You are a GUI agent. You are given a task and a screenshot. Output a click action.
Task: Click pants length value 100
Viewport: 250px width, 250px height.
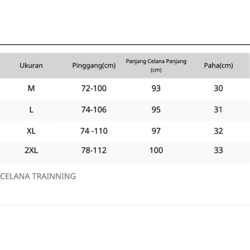coord(156,150)
